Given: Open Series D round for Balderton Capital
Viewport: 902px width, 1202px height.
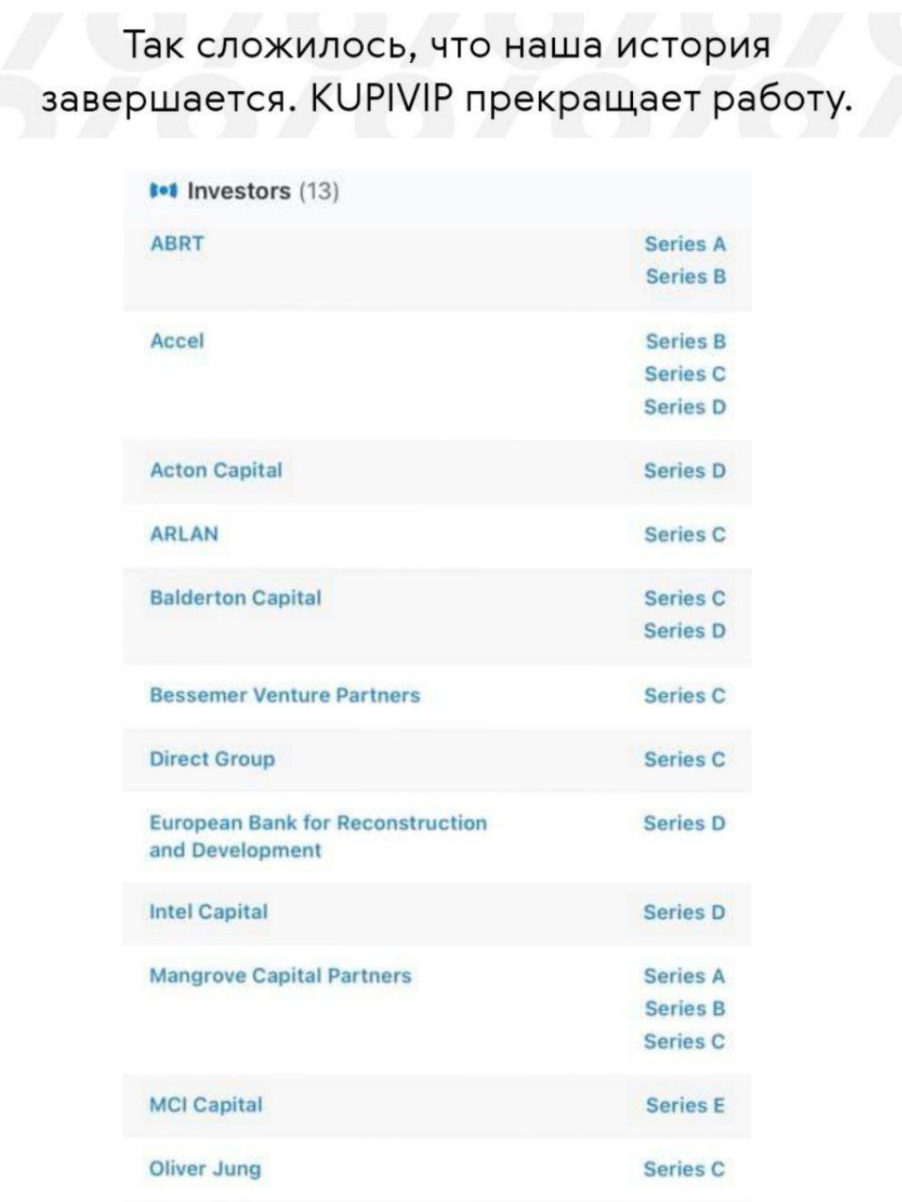Looking at the screenshot, I should (x=683, y=631).
